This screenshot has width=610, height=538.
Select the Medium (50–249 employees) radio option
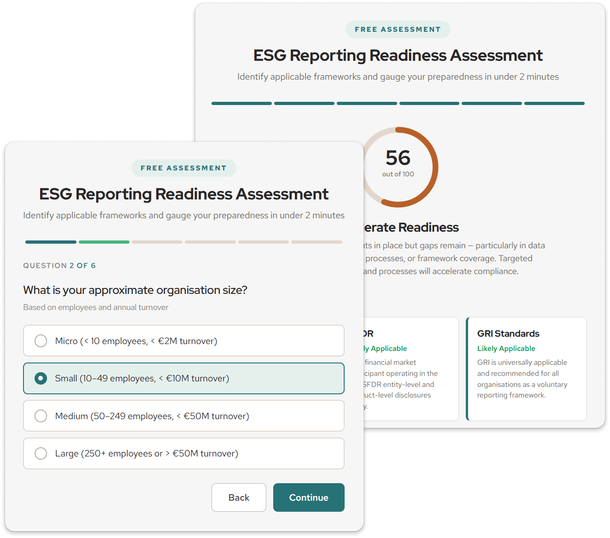(41, 416)
